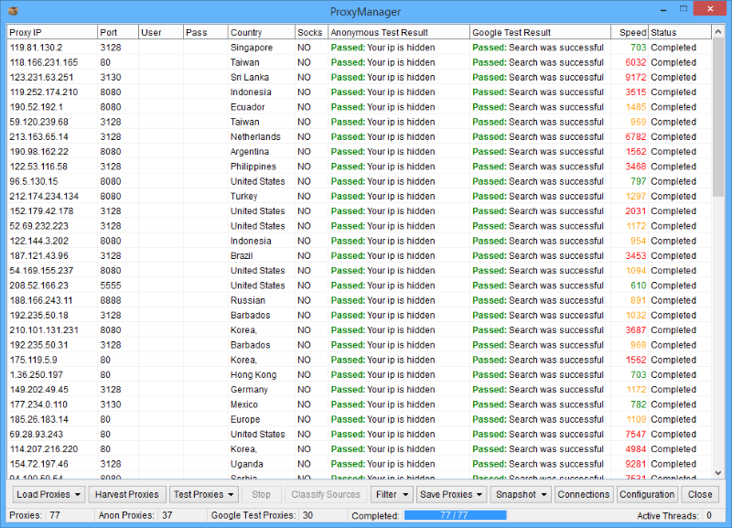Click the scroll down arrow of the list
The height and width of the screenshot is (528, 732).
(x=718, y=472)
